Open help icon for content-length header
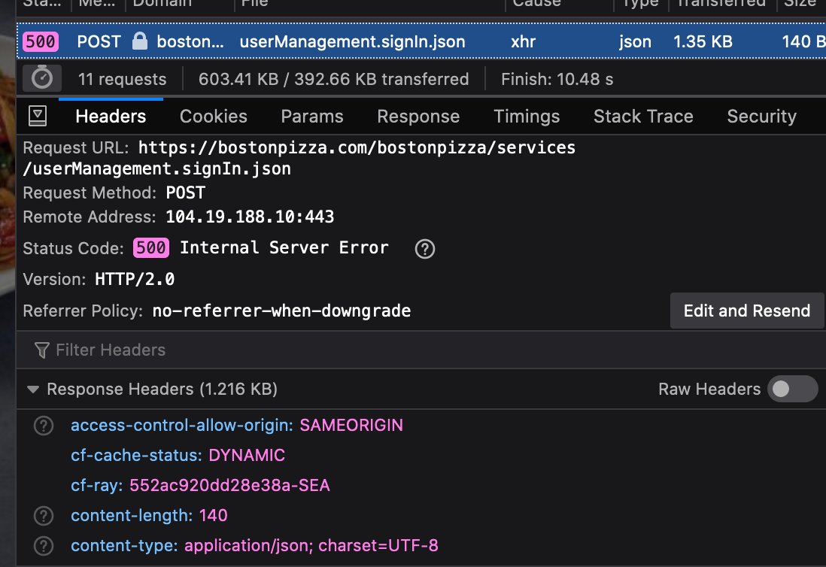The width and height of the screenshot is (826, 567). point(44,516)
